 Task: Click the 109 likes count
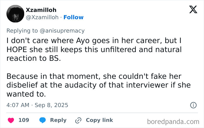[24, 120]
